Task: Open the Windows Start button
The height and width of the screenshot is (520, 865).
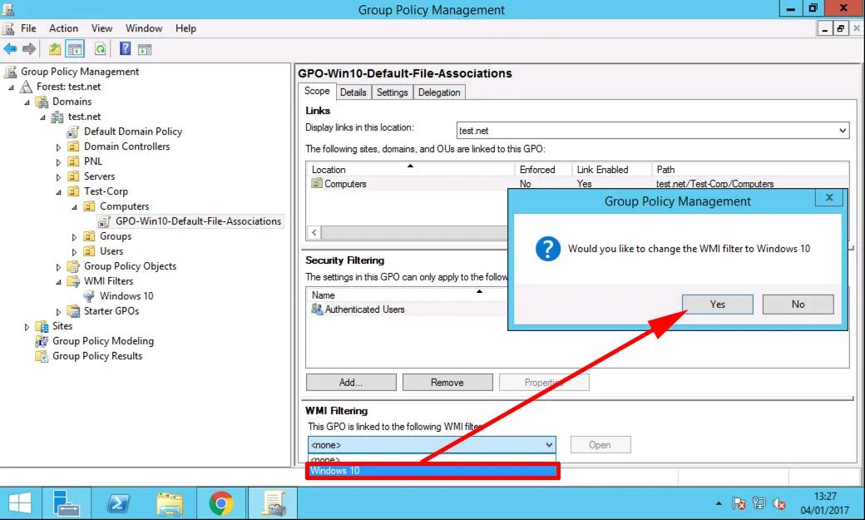Action: (x=21, y=503)
